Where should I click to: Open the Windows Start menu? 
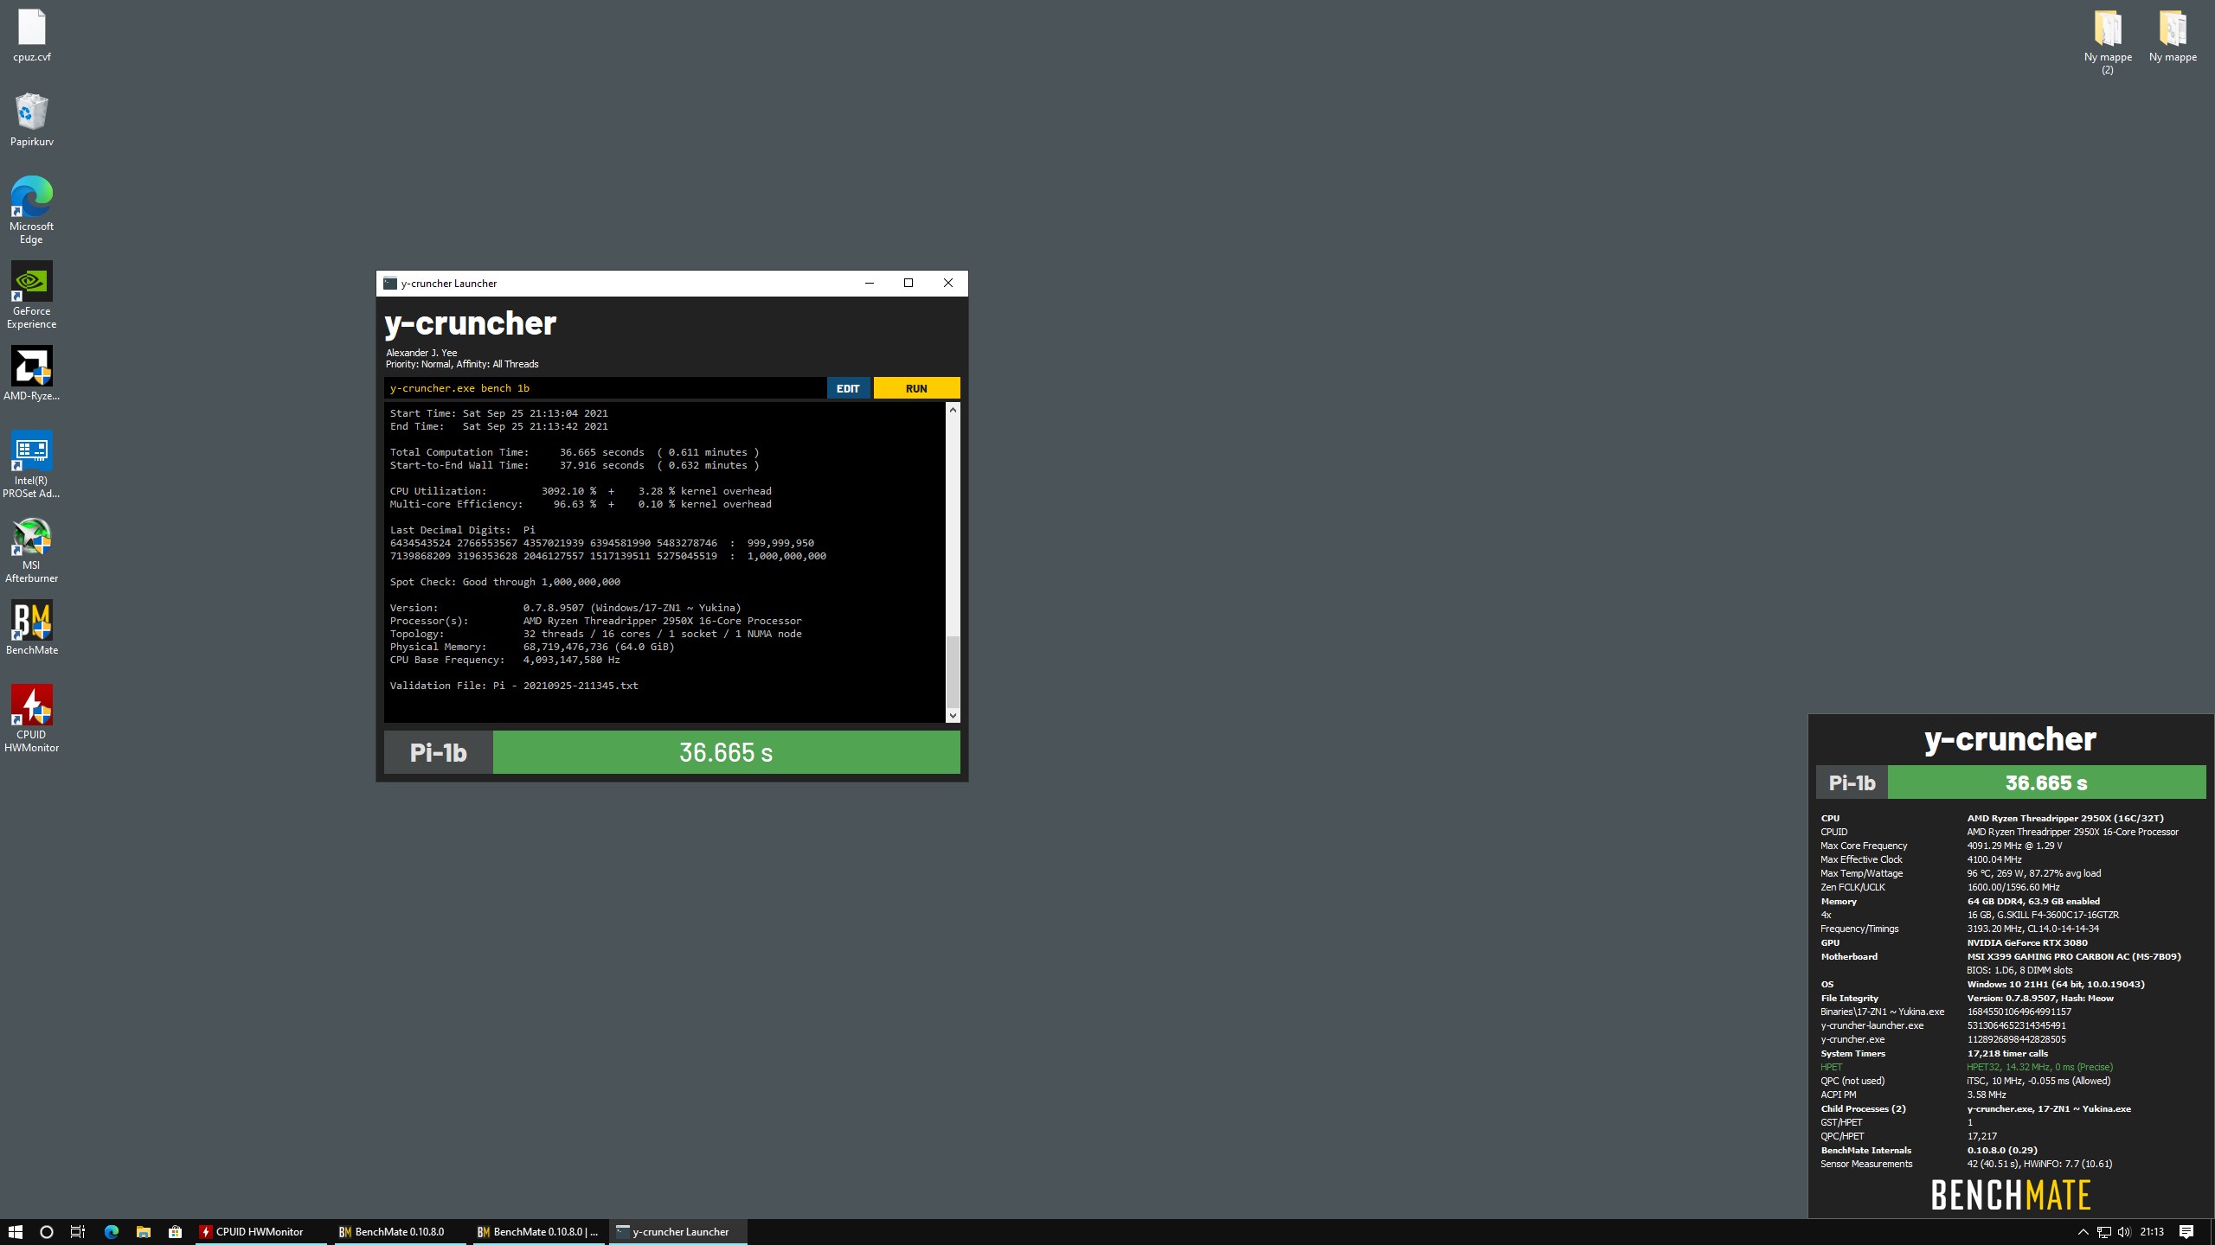(16, 1232)
